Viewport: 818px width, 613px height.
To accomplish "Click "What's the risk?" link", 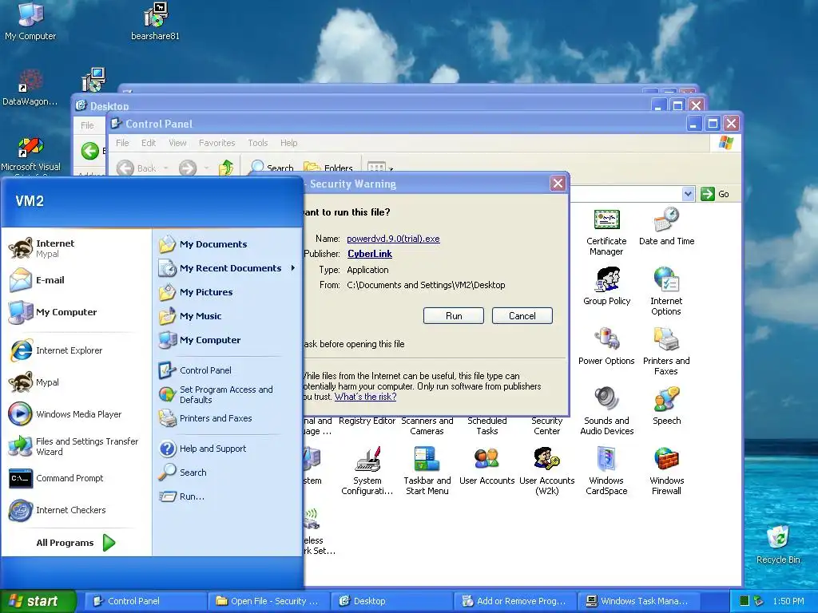I will click(x=365, y=397).
